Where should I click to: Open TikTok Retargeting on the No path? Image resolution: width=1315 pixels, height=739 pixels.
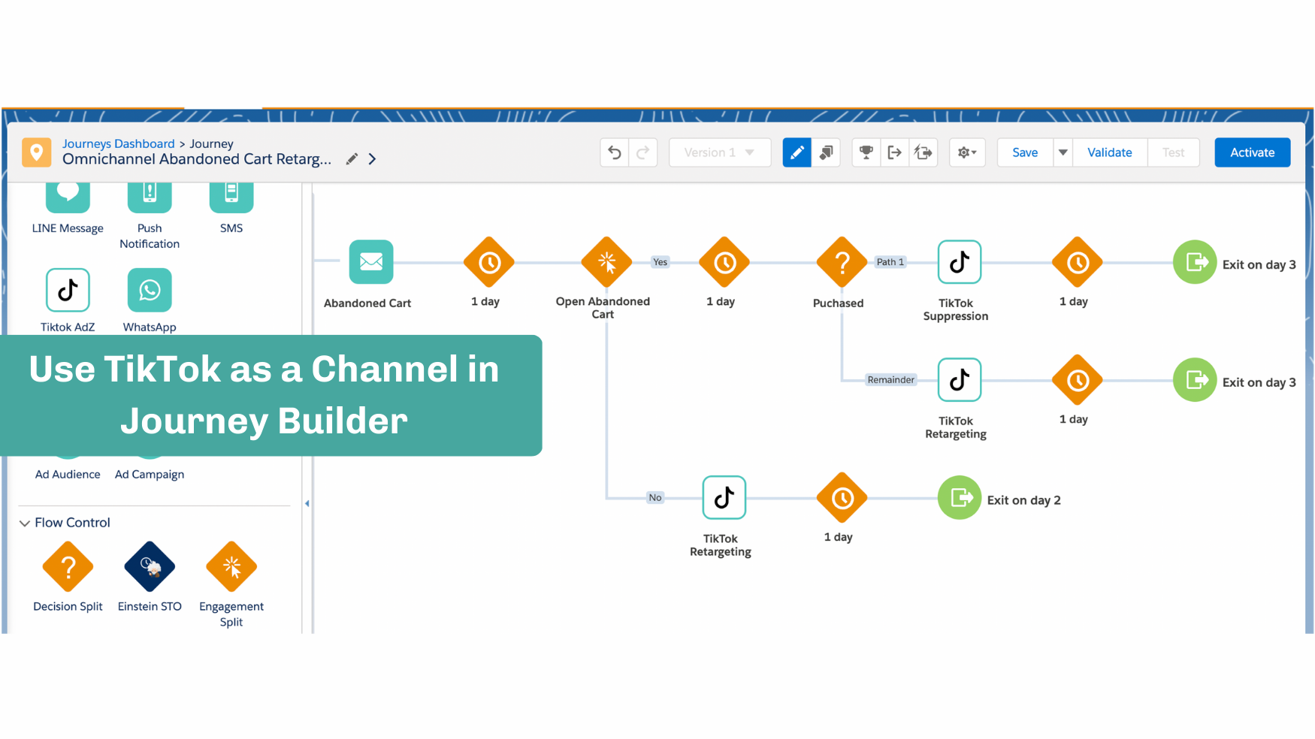point(724,497)
